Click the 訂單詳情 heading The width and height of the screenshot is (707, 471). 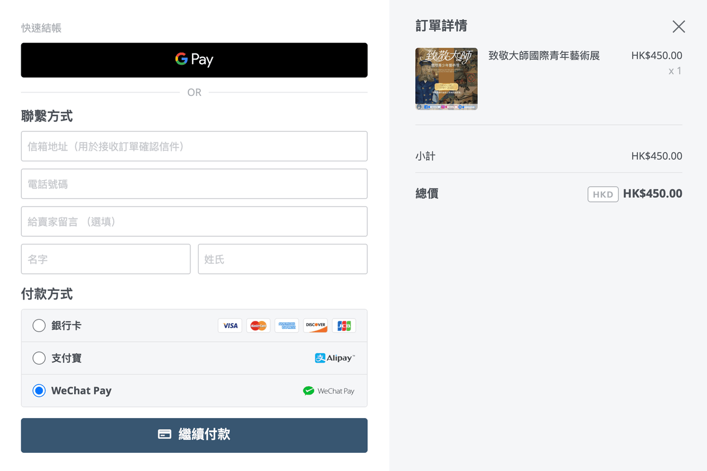coord(441,26)
